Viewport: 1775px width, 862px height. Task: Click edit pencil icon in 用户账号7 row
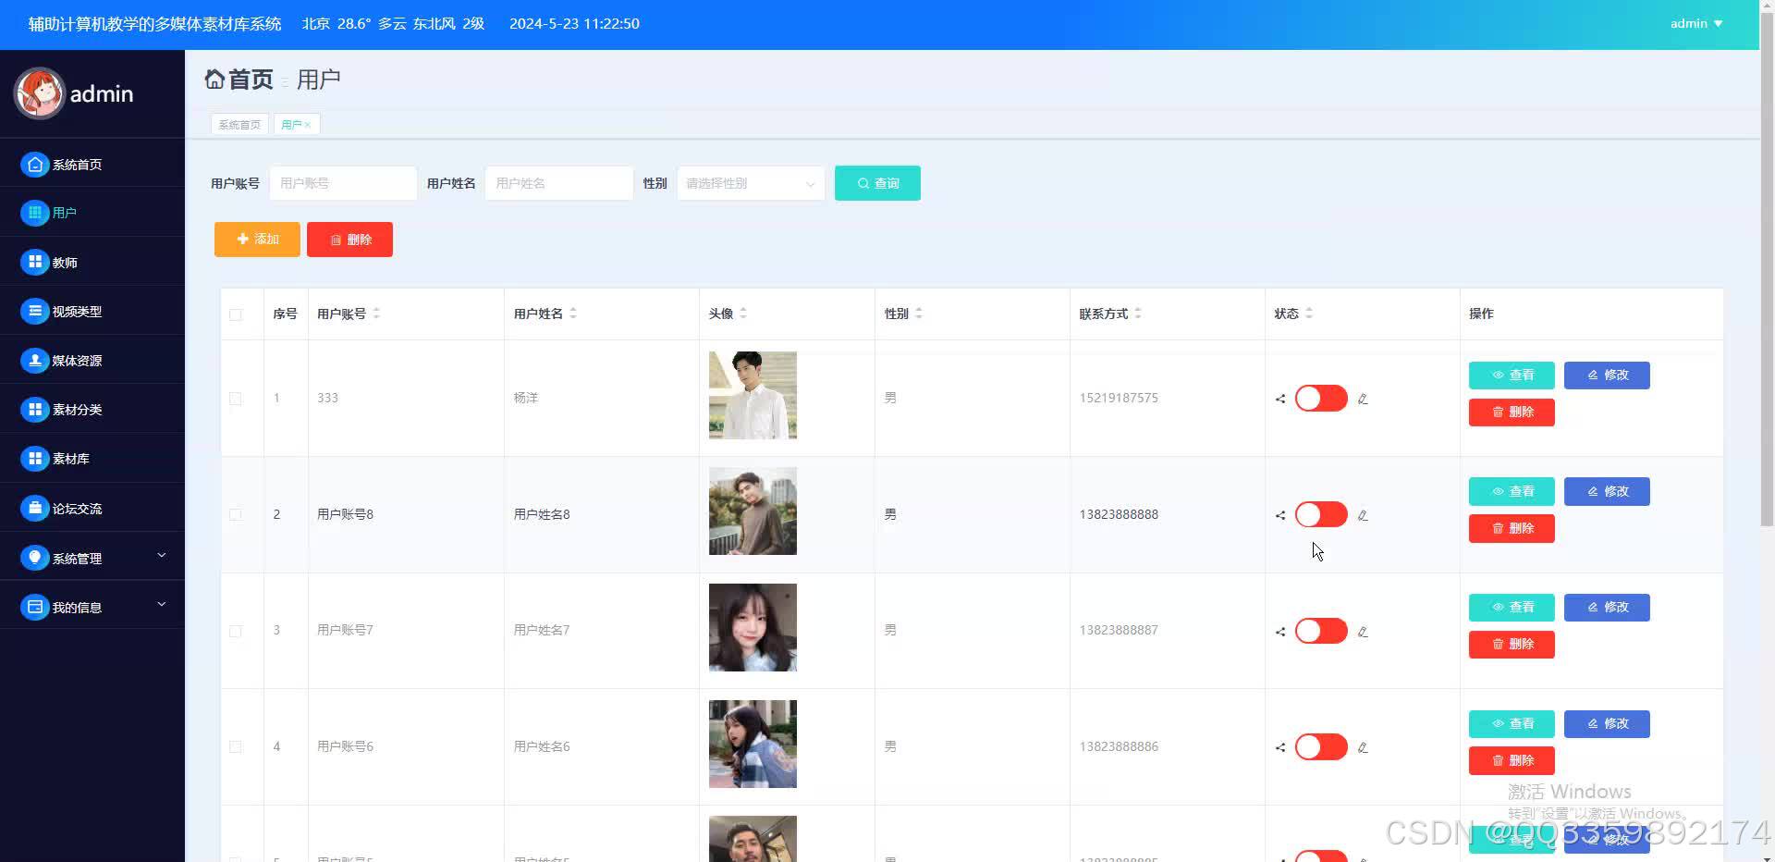click(x=1363, y=632)
